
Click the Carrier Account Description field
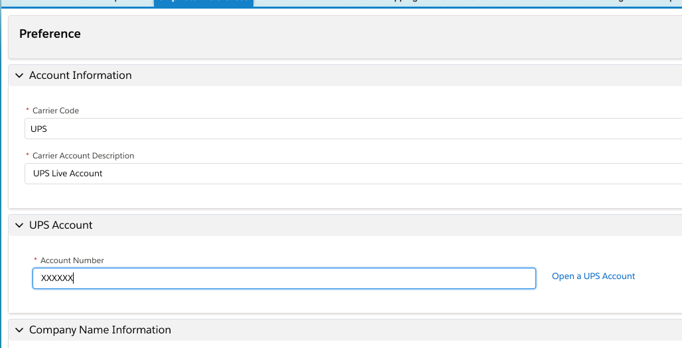[353, 174]
